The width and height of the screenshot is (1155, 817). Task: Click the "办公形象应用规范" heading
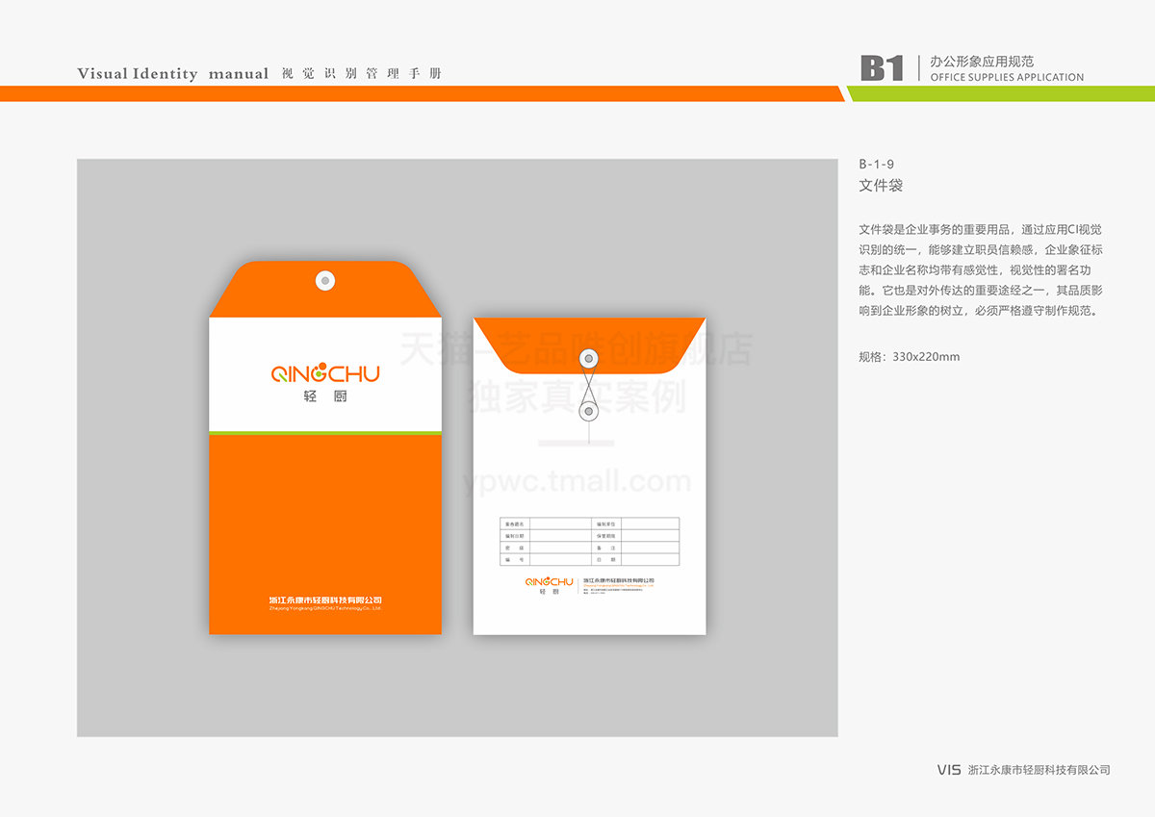983,61
